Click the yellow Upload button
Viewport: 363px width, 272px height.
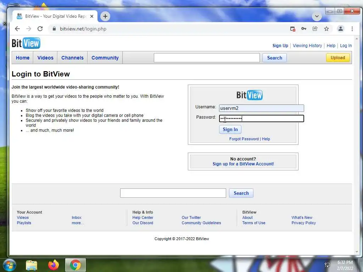(x=338, y=58)
